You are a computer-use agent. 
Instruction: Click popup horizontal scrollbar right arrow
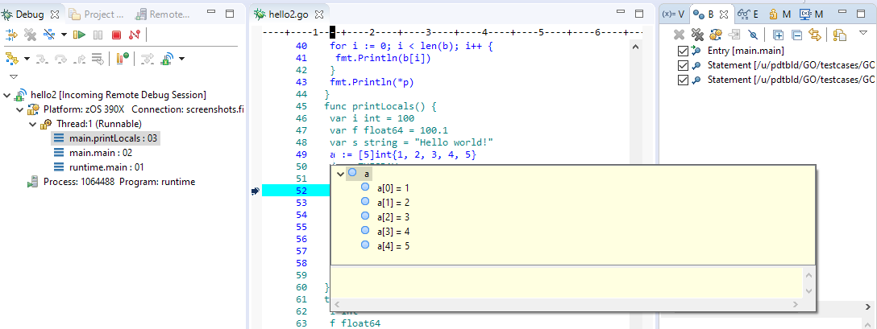(797, 304)
